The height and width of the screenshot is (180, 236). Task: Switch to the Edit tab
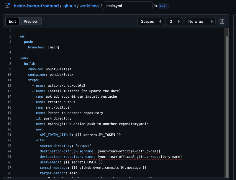click(x=12, y=21)
